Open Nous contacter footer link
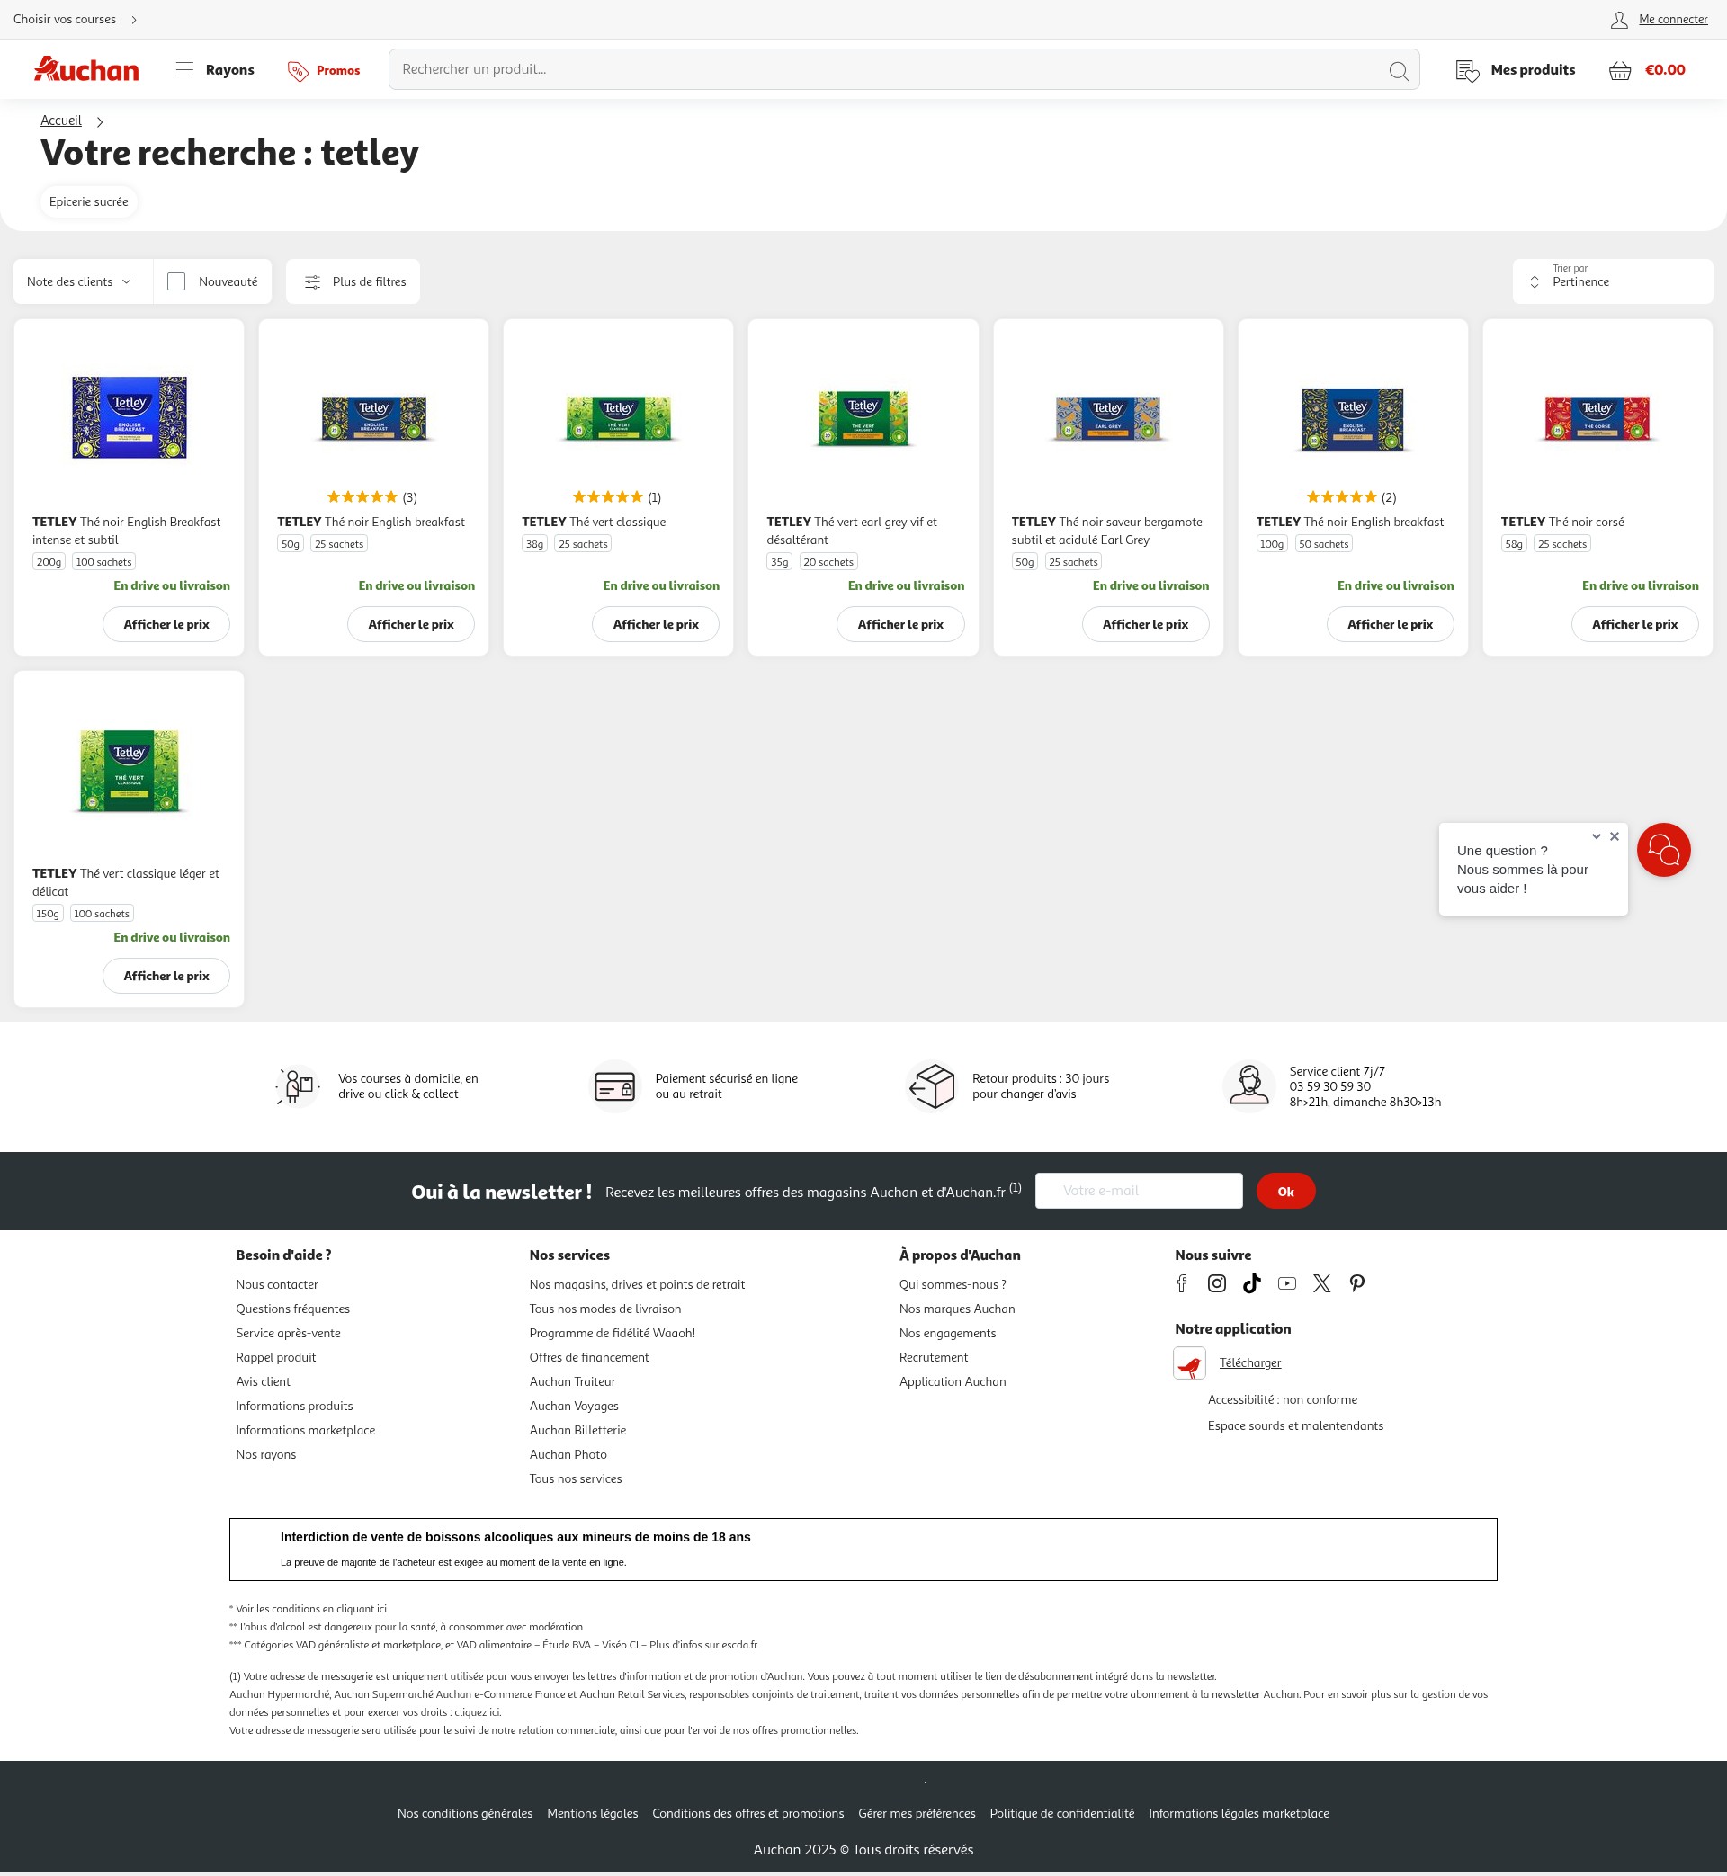Viewport: 1727px width, 1876px height. (277, 1284)
